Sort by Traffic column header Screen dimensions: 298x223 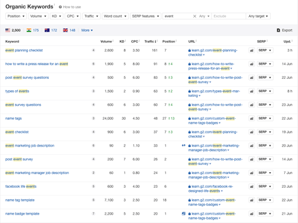point(150,41)
